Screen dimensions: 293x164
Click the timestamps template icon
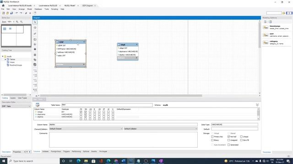tap(266, 27)
